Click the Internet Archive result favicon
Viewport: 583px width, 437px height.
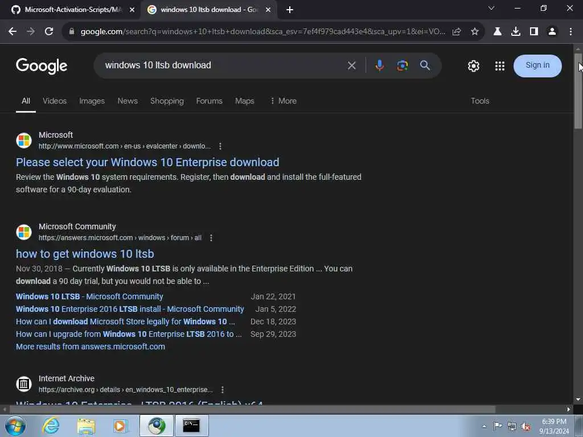pyautogui.click(x=24, y=384)
